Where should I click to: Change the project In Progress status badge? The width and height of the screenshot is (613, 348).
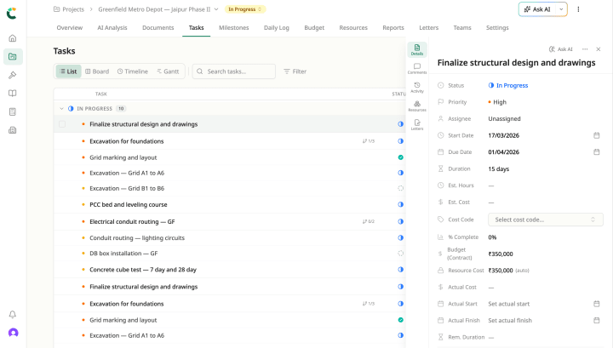coord(244,9)
